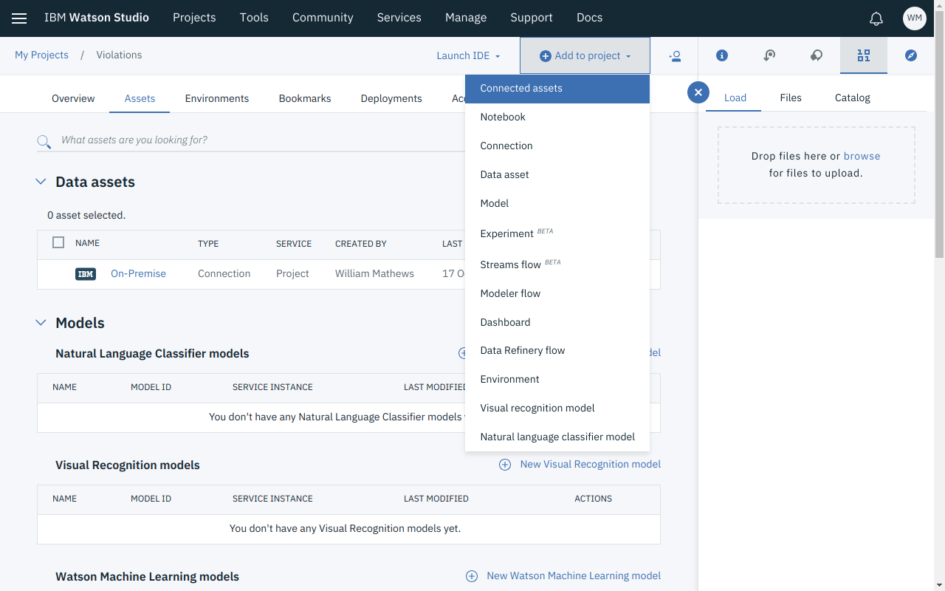
Task: Choose Connected assets from the menu
Action: [557, 89]
